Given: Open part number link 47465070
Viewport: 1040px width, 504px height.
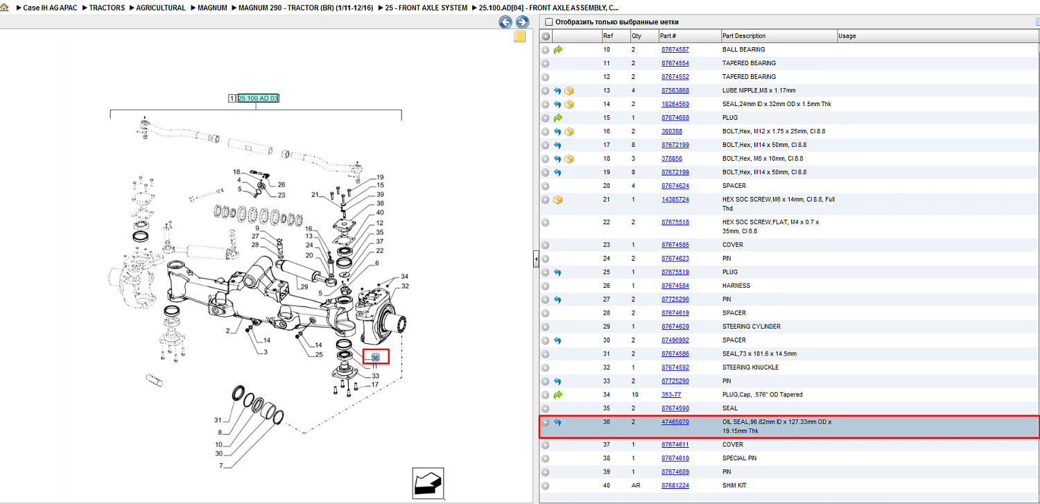Looking at the screenshot, I should pos(675,422).
